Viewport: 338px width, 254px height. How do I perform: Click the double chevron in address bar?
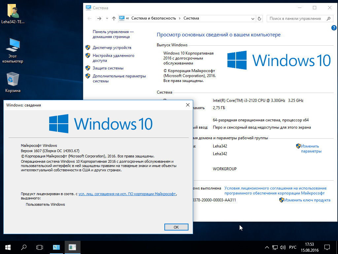coord(127,19)
